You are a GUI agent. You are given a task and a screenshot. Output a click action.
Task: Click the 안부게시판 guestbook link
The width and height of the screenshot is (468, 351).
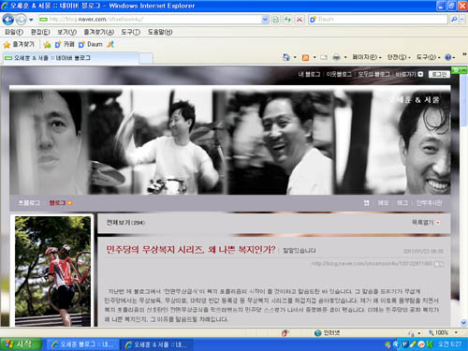429,203
